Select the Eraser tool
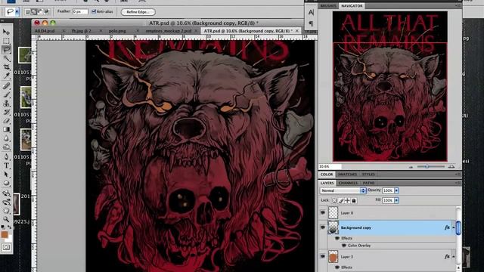Screen dimensions: 484x272 6,121
